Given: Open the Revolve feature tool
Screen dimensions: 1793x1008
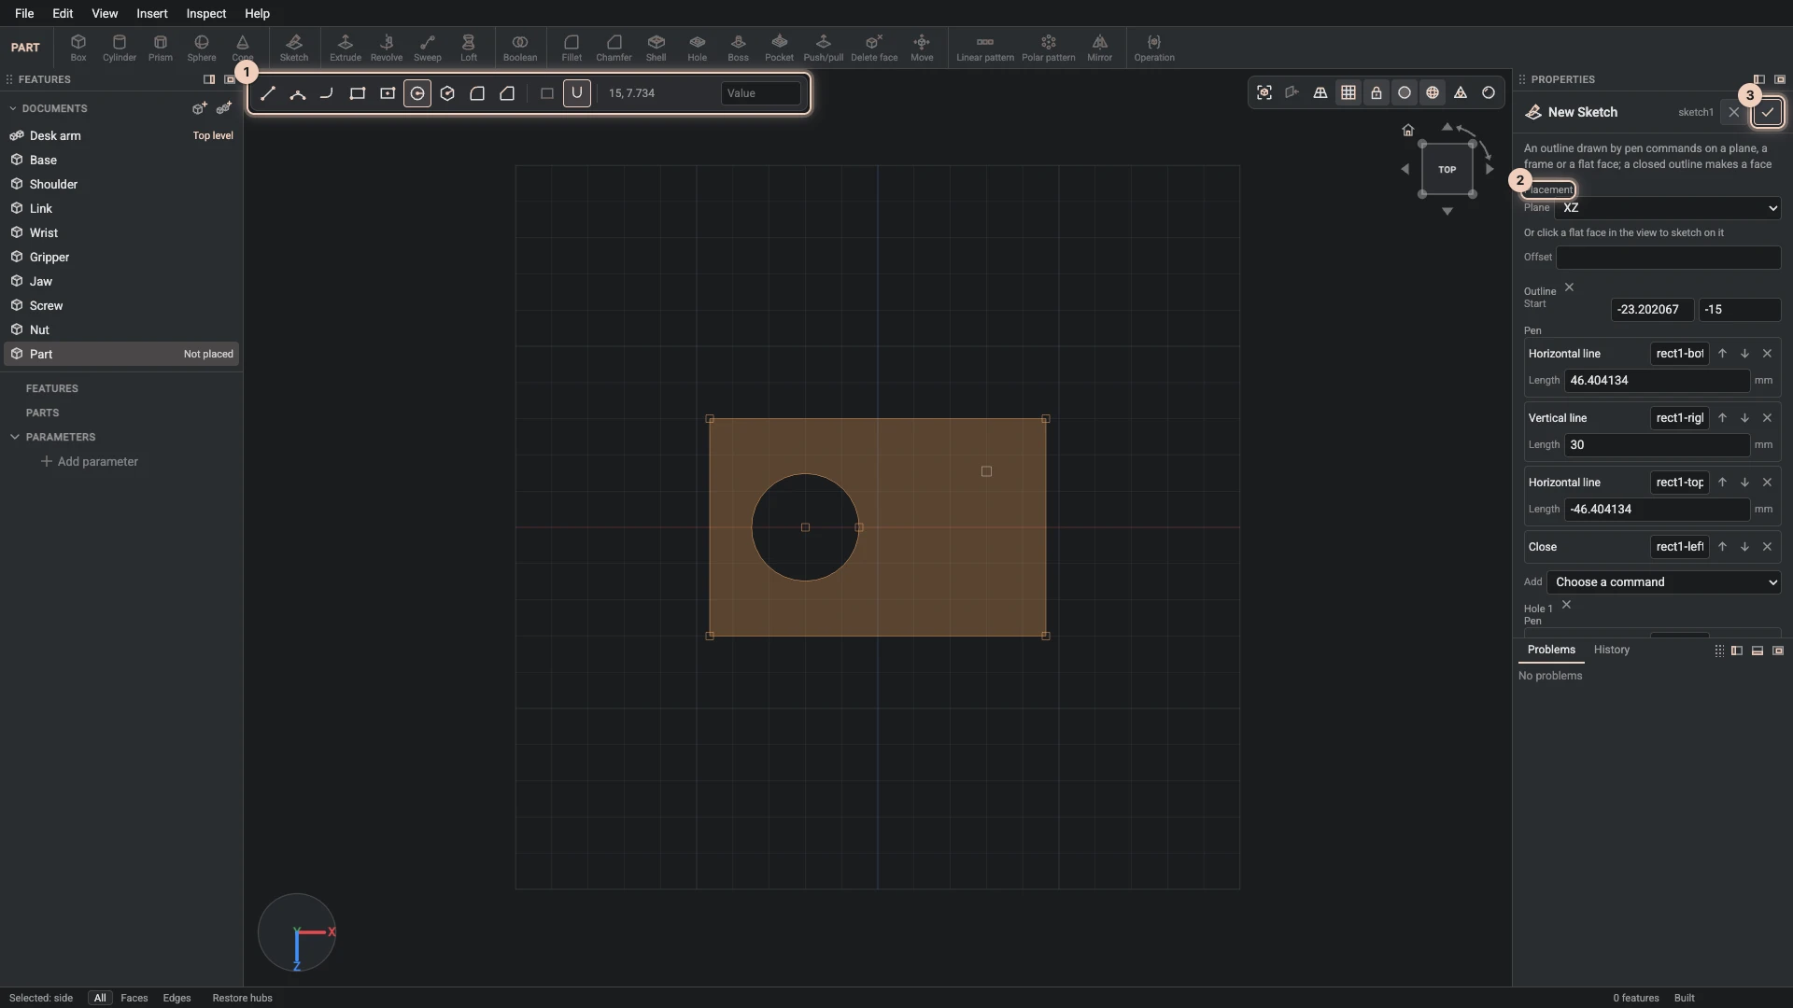Looking at the screenshot, I should 387,48.
